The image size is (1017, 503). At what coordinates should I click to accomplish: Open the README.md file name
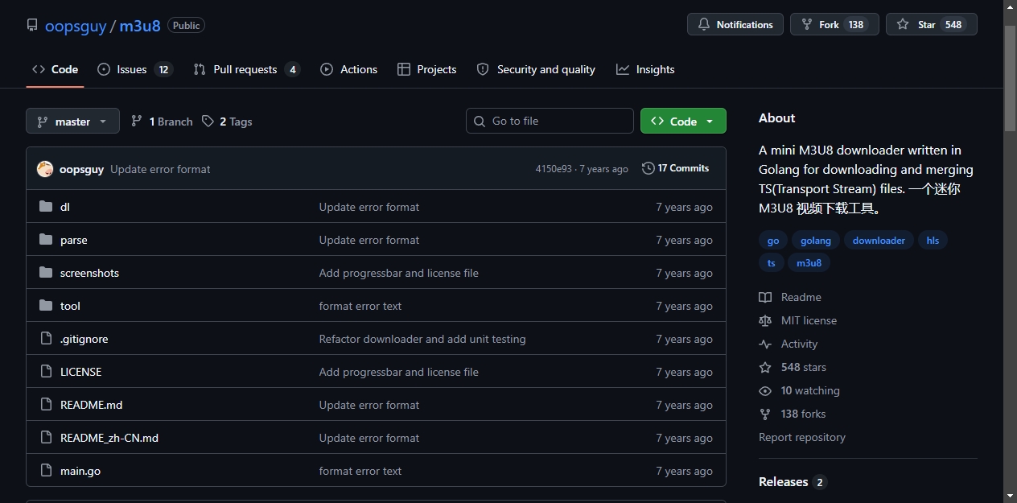(91, 405)
